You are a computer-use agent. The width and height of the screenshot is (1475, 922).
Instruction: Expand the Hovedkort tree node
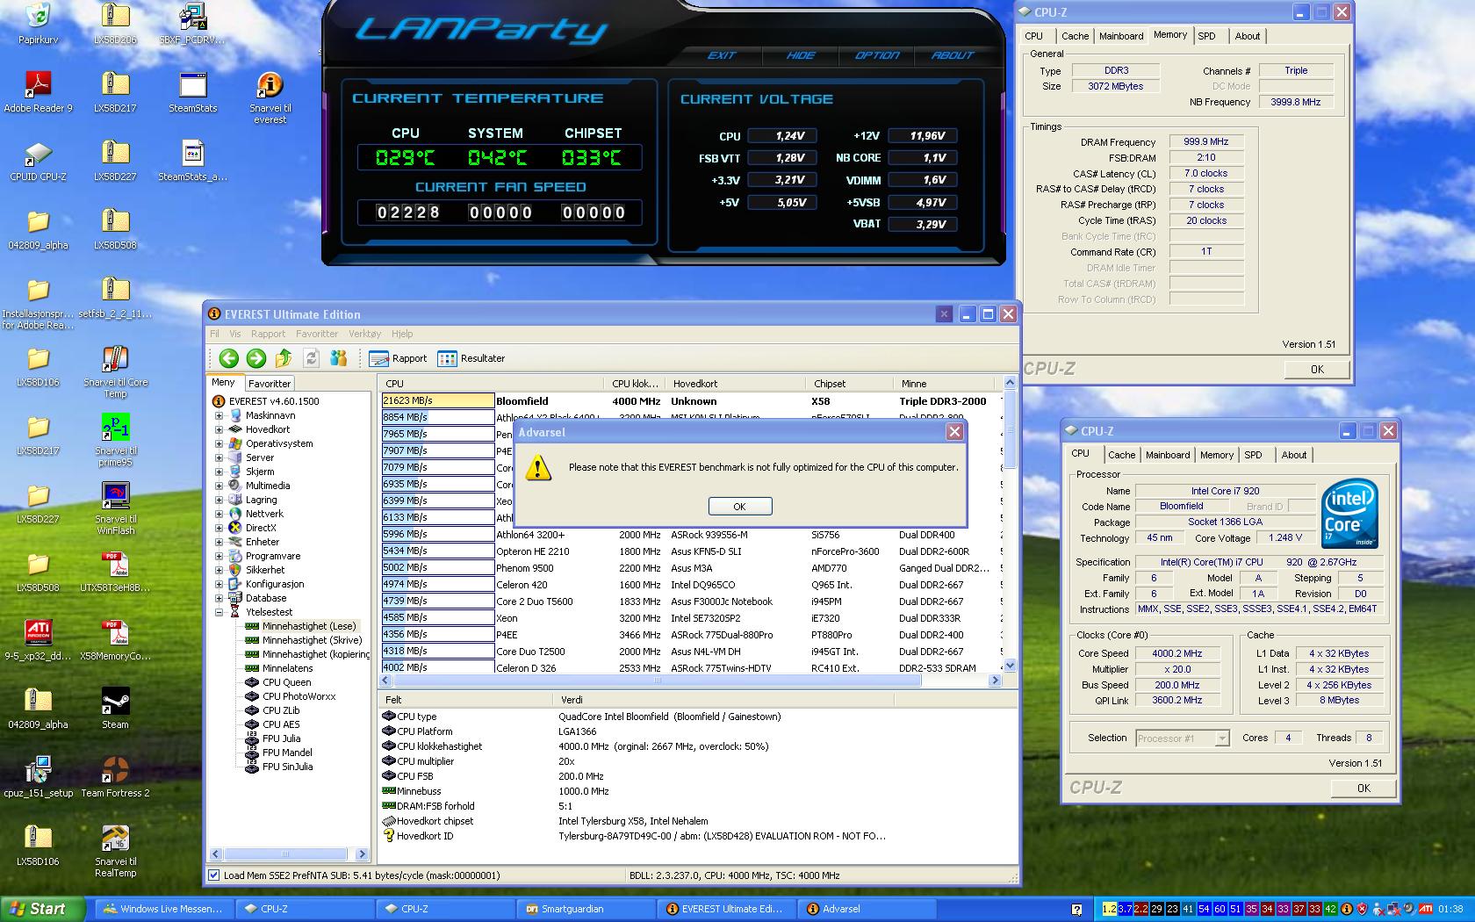coord(219,429)
